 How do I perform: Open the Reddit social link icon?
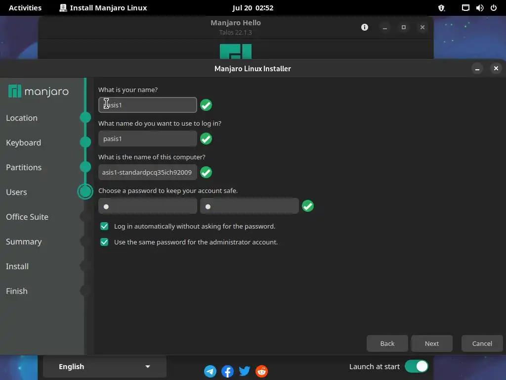click(262, 371)
